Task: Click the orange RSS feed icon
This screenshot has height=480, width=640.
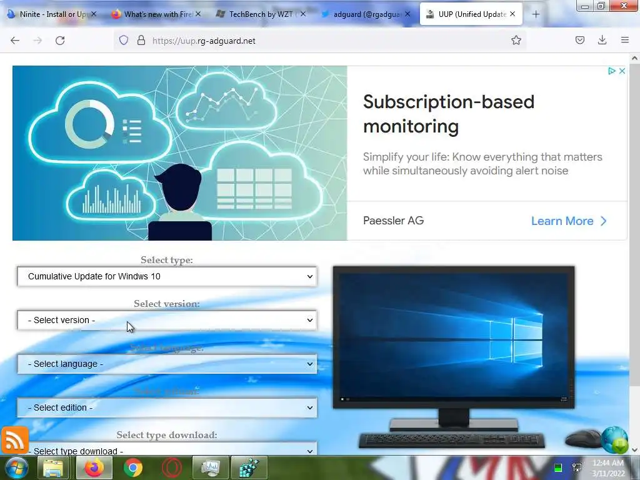Action: click(15, 441)
